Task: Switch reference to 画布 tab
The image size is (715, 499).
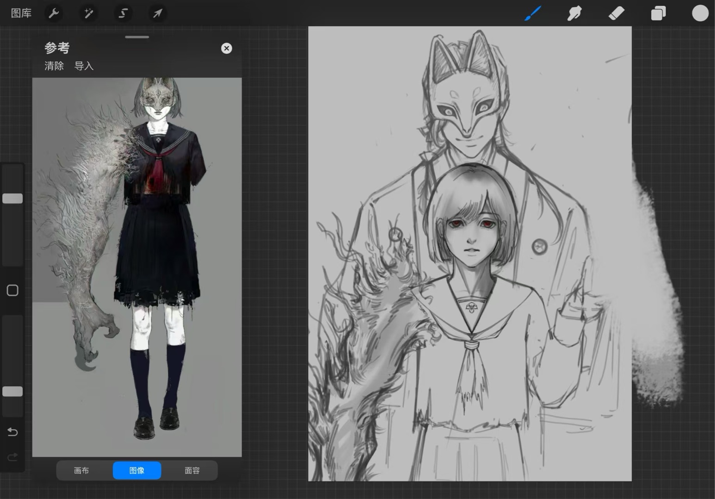Action: point(81,470)
